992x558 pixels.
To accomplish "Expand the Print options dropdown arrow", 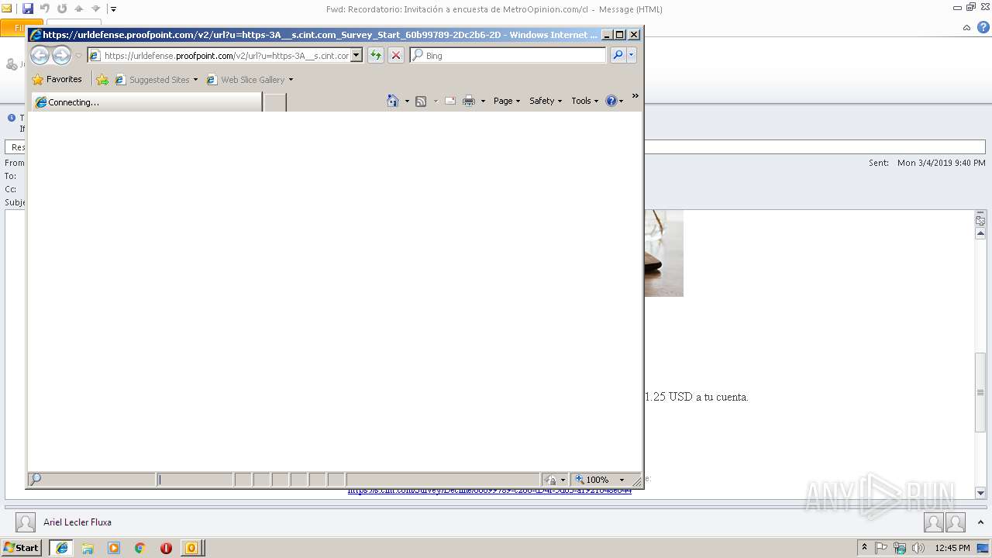I will tap(483, 101).
